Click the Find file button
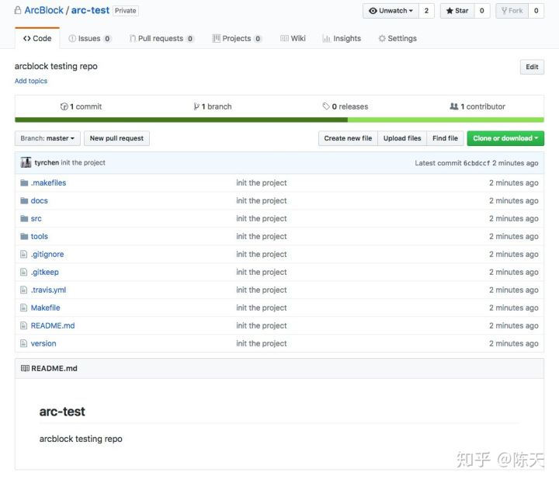 click(x=445, y=138)
